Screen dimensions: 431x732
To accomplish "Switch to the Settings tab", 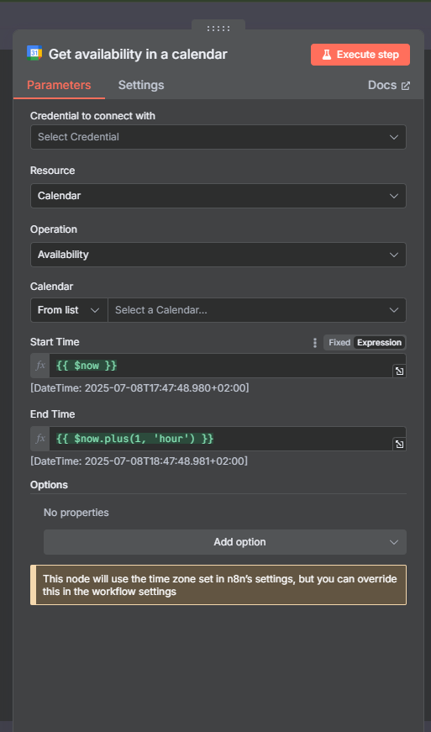I will click(x=141, y=85).
